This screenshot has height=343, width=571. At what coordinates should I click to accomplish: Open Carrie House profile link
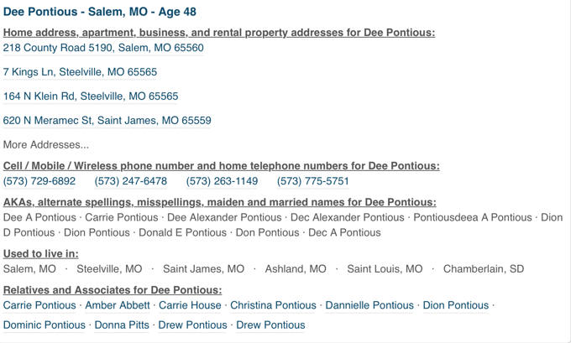[190, 305]
